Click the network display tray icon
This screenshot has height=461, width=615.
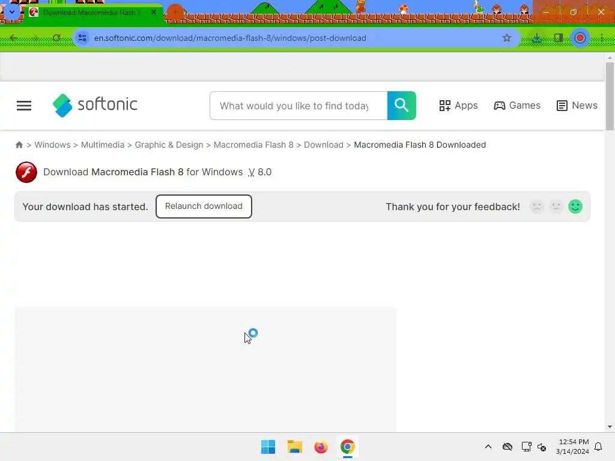pyautogui.click(x=526, y=447)
